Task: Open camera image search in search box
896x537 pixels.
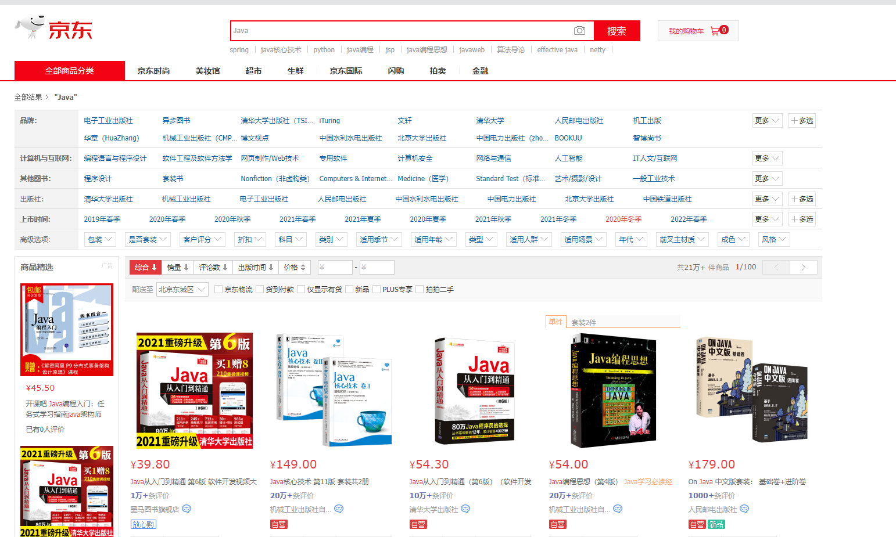Action: click(579, 31)
